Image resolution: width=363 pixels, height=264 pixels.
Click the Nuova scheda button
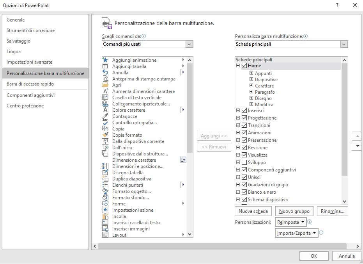(x=253, y=211)
